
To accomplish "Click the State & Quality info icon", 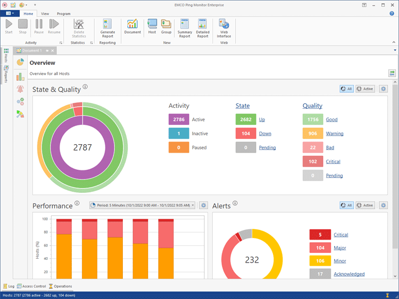I will point(85,87).
